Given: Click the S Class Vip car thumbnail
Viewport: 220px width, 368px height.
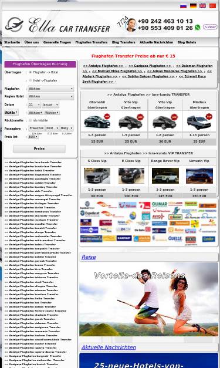Looking at the screenshot, I should (x=97, y=176).
